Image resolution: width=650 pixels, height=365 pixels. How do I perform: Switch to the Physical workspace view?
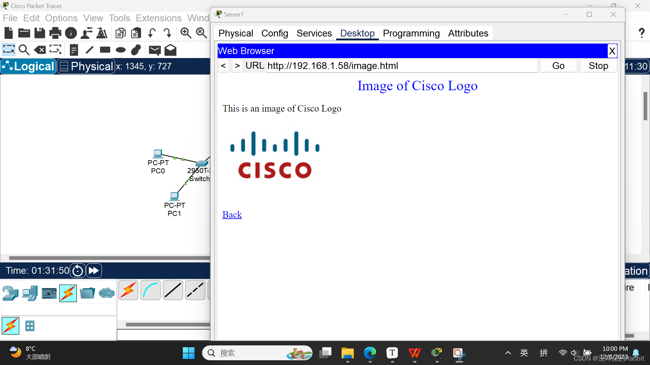[86, 66]
